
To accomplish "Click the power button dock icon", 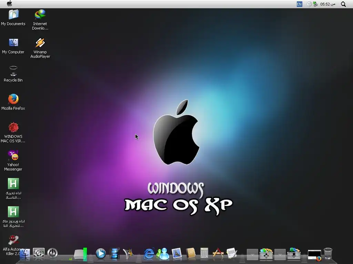I will pyautogui.click(x=52, y=253).
